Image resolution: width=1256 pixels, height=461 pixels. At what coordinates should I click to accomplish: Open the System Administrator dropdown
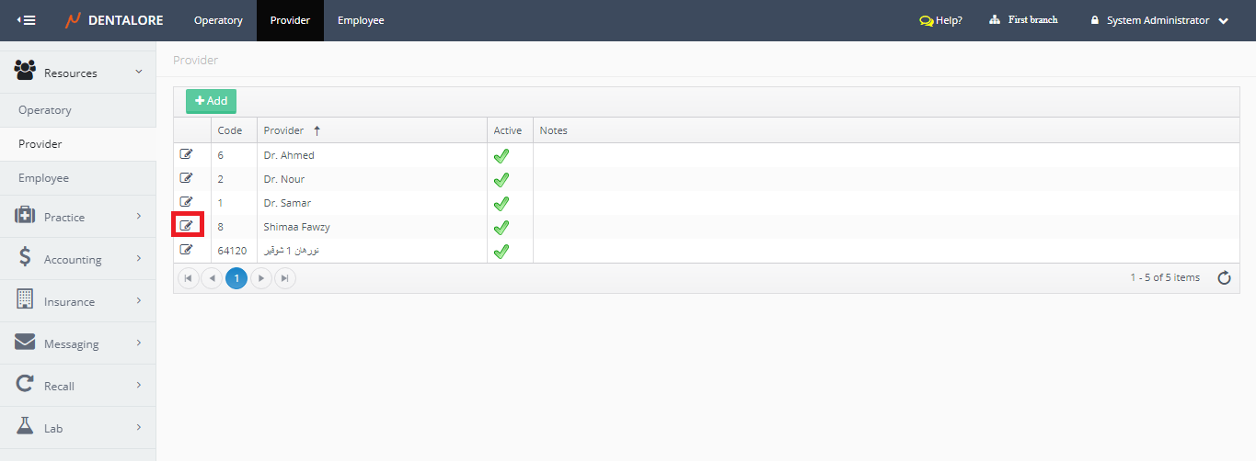coord(1159,20)
